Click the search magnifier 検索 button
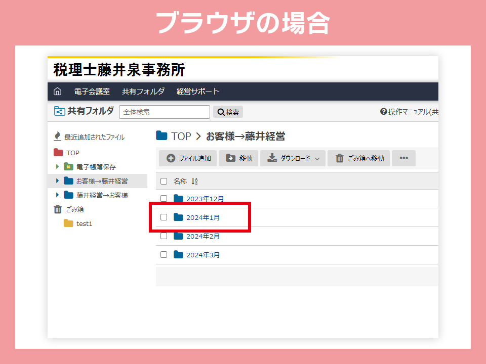This screenshot has width=486, height=364. point(228,112)
